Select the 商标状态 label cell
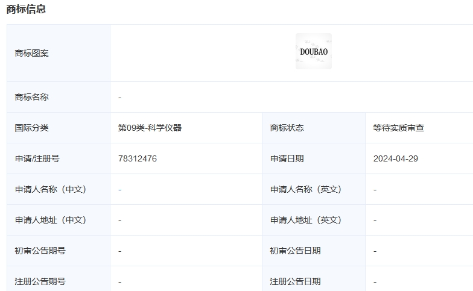 [287, 128]
